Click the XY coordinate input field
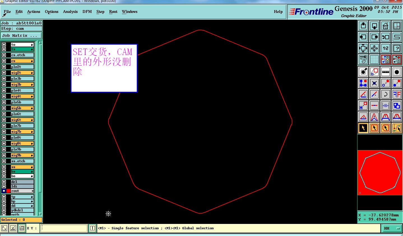403x236 pixels. (x=64, y=228)
